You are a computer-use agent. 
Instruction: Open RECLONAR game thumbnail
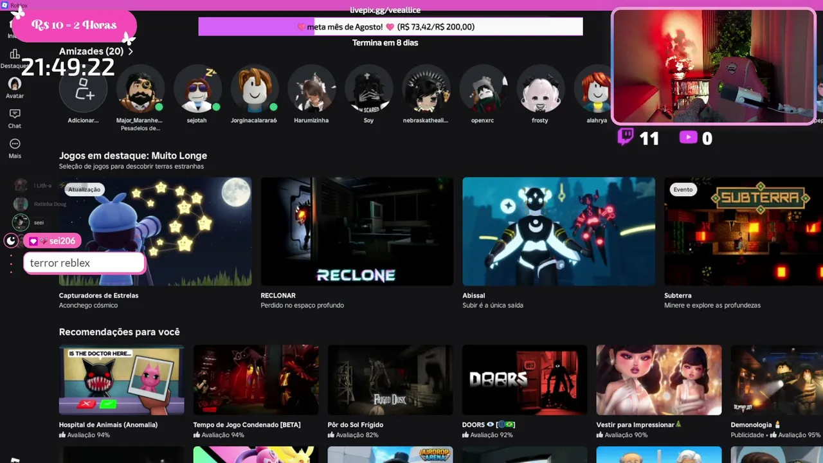(357, 232)
